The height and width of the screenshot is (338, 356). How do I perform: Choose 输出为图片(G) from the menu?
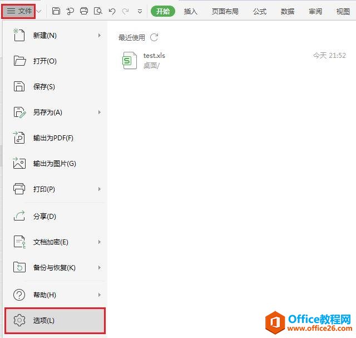point(55,163)
